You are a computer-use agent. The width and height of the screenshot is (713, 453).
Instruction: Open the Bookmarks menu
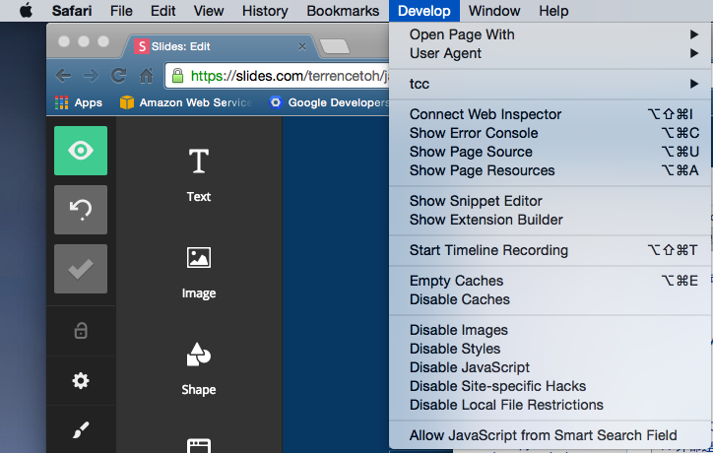point(343,11)
